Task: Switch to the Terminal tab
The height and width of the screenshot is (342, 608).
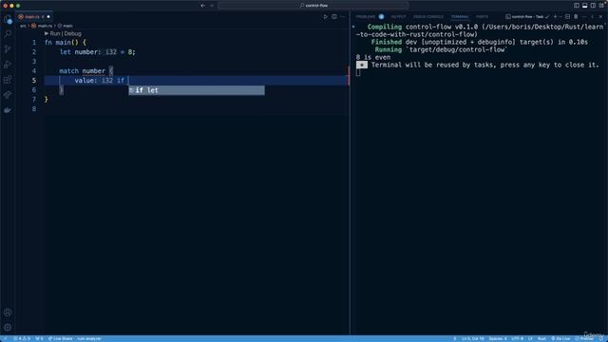Action: 460,17
